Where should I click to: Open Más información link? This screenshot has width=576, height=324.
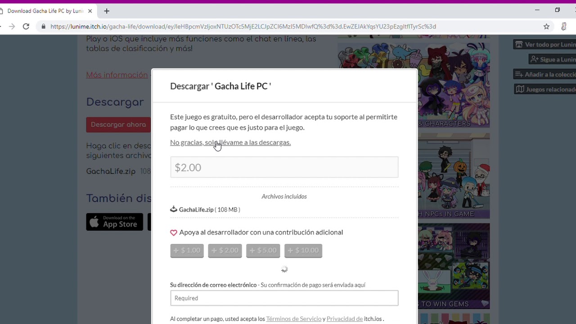pyautogui.click(x=117, y=75)
